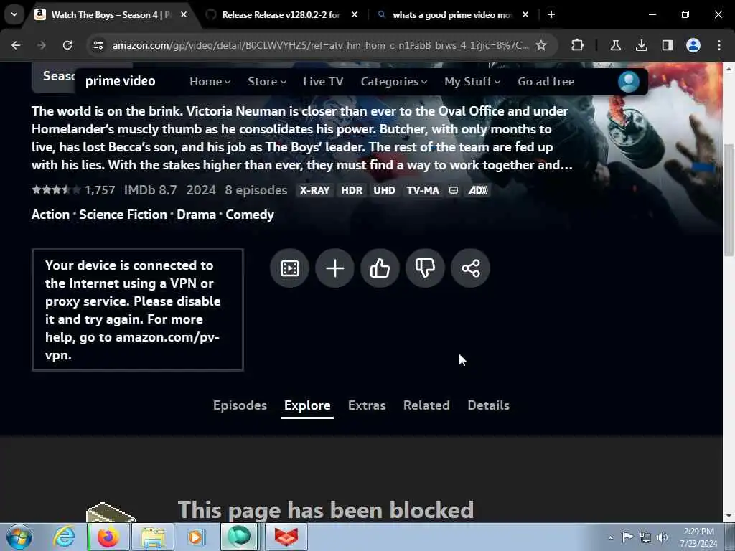Open Windows Media Player taskbar icon
Screen dimensions: 735x551
pyautogui.click(x=195, y=537)
